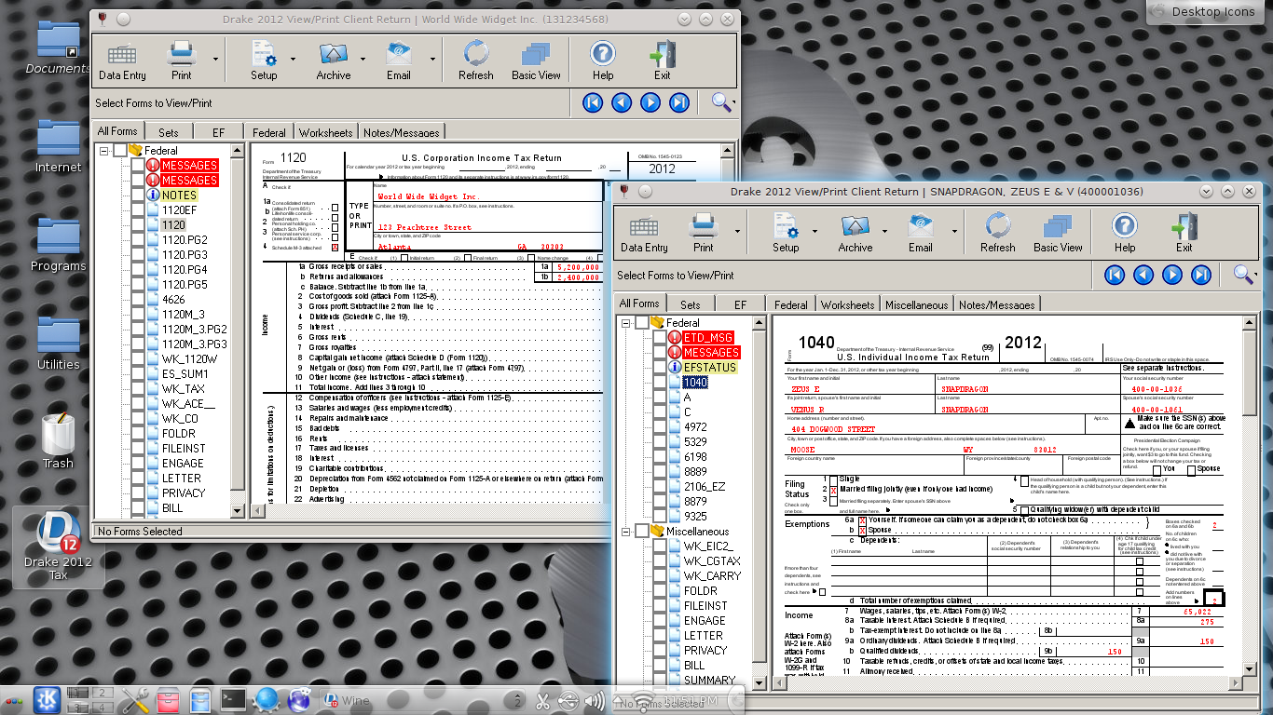The width and height of the screenshot is (1273, 715).
Task: Switch Snapdragon window to Basic View
Action: pyautogui.click(x=1058, y=233)
